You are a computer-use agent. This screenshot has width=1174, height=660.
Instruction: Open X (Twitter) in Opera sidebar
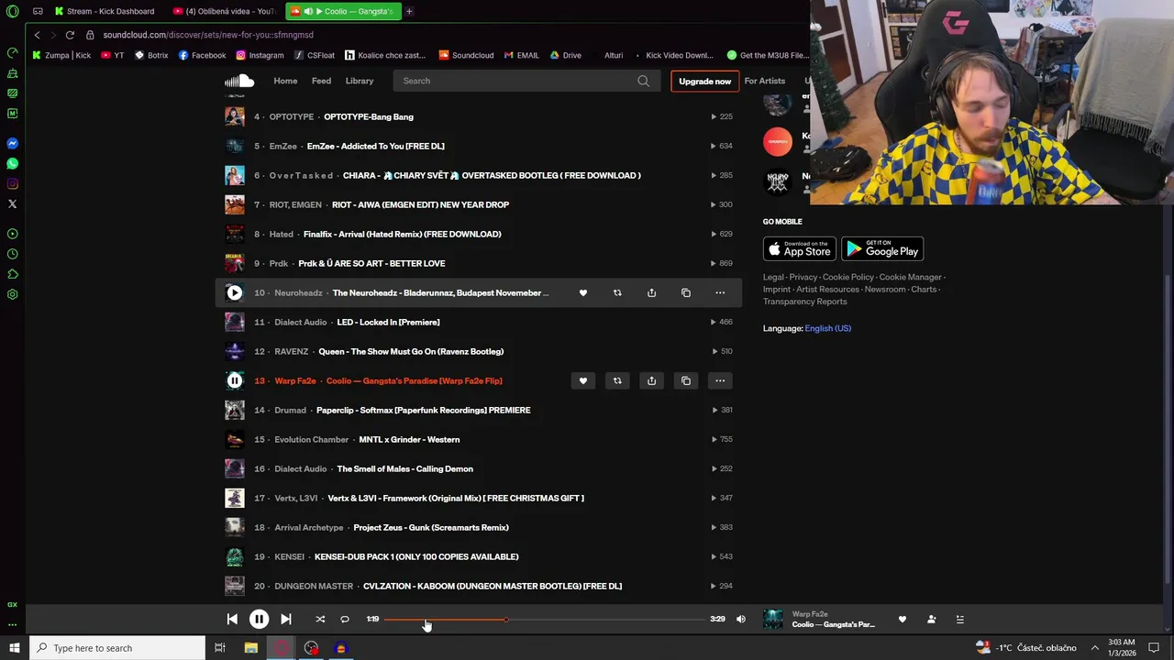coord(13,204)
